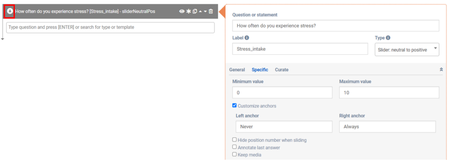Move question down with arrow icon

pyautogui.click(x=205, y=11)
